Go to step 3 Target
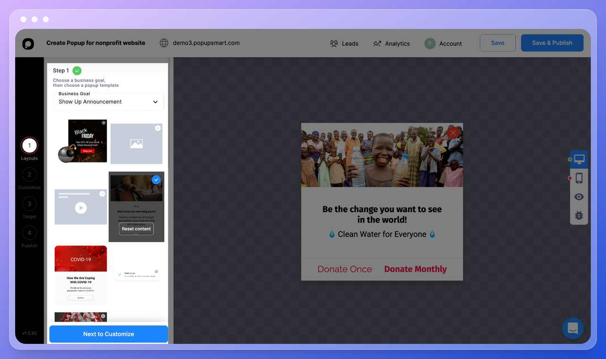The image size is (606, 359). coord(29,207)
